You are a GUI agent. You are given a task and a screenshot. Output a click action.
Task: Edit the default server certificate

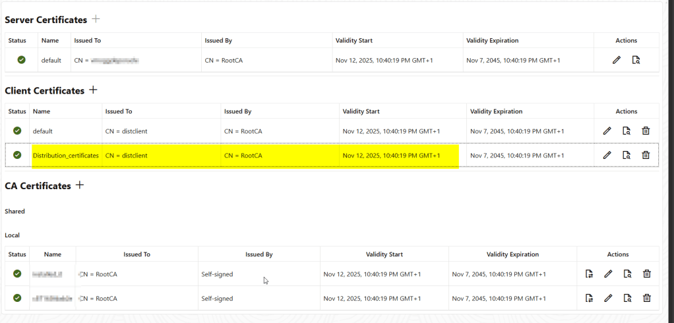[x=617, y=60]
